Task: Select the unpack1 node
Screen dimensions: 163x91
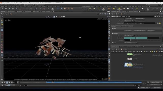Action: (130, 59)
